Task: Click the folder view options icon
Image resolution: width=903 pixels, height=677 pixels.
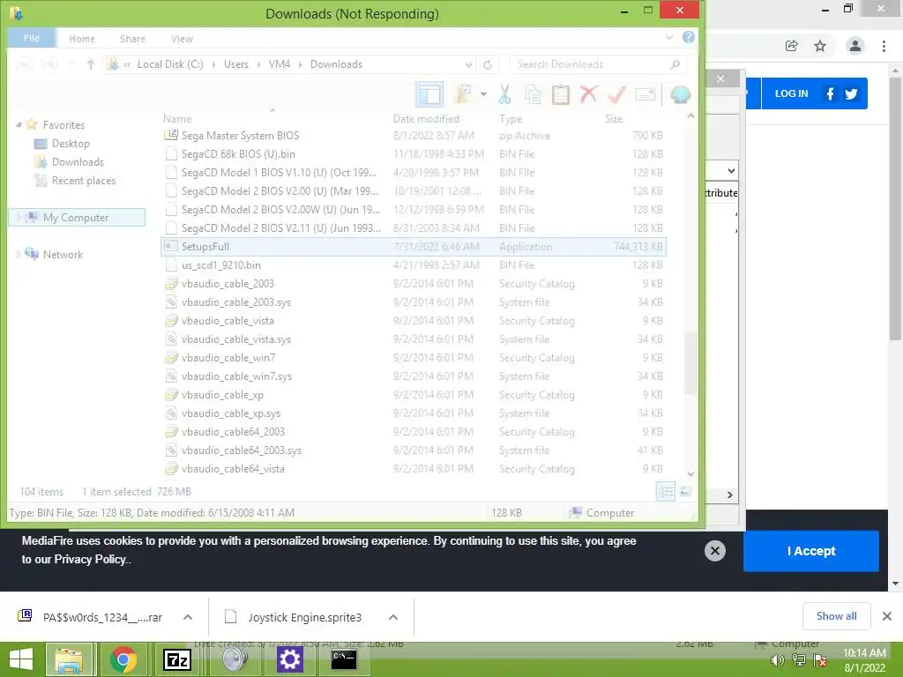Action: pyautogui.click(x=463, y=94)
